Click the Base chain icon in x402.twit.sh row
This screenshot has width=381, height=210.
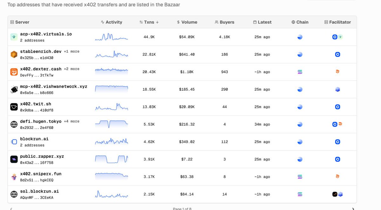pos(300,107)
